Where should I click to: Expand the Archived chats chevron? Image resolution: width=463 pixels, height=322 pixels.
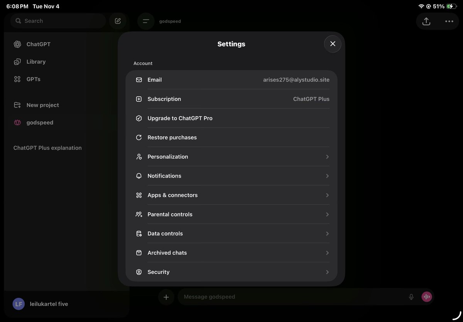point(327,253)
